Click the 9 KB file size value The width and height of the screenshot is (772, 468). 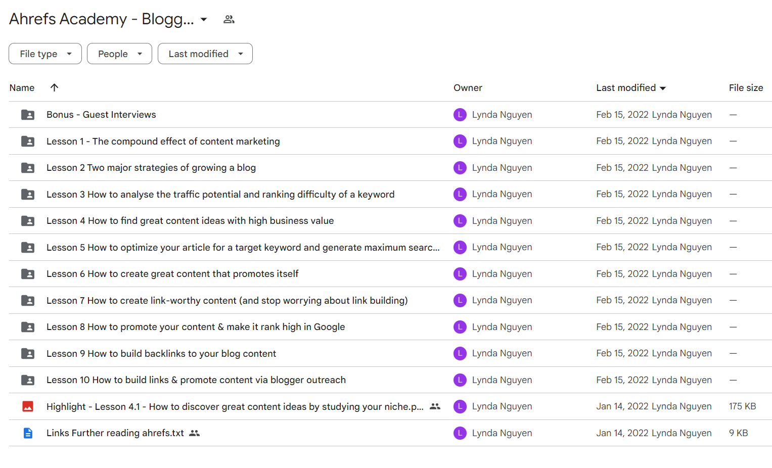coord(738,433)
